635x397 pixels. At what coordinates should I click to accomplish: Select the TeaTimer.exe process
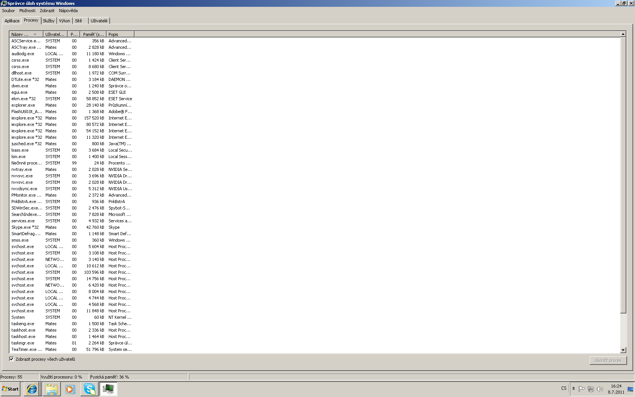tap(72, 349)
